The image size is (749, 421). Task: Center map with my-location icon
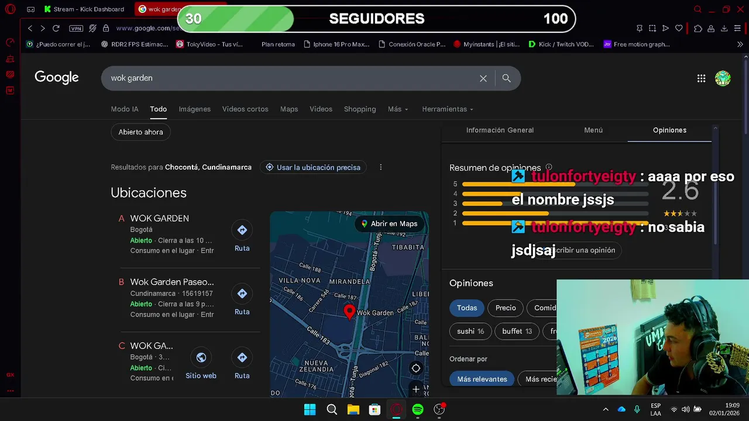click(416, 368)
